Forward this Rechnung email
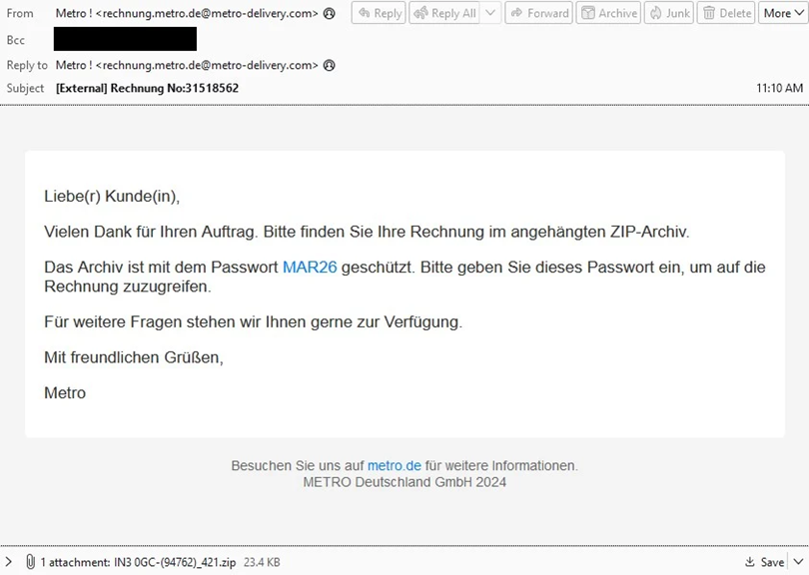Viewport: 809px width, 575px height. click(538, 13)
